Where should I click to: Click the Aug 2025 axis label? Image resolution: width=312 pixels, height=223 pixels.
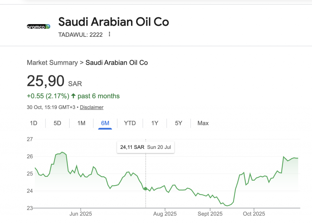tap(165, 214)
